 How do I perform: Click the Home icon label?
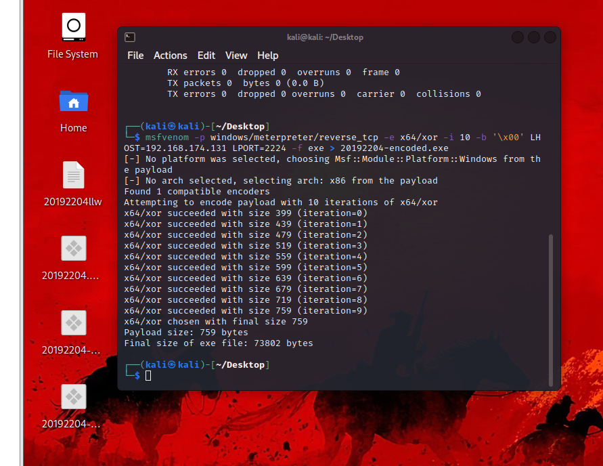point(74,128)
